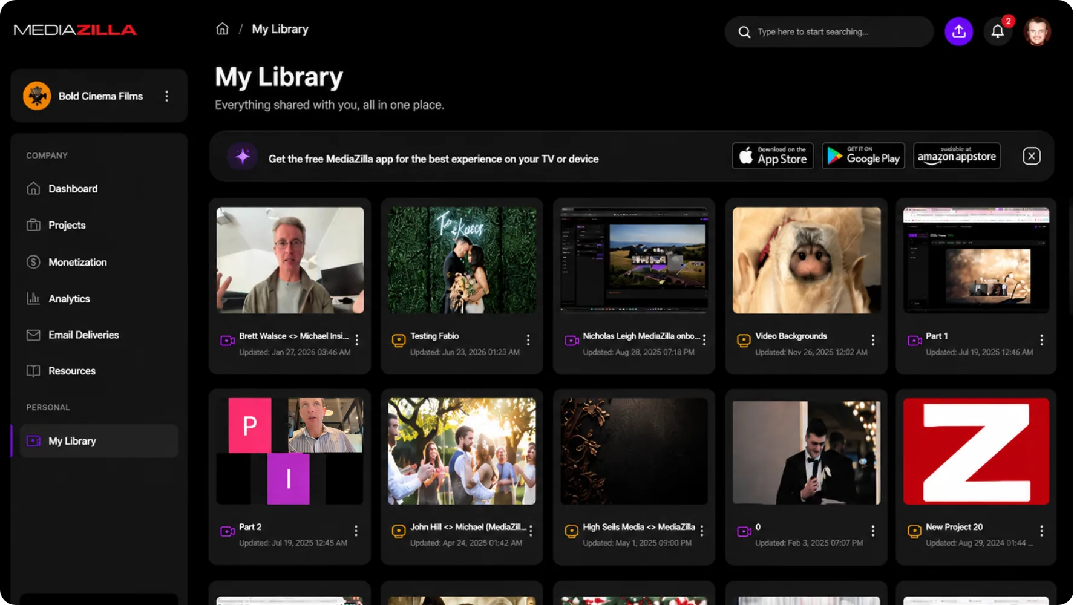1077x605 pixels.
Task: Open options menu for Testing Fabio
Action: (528, 340)
